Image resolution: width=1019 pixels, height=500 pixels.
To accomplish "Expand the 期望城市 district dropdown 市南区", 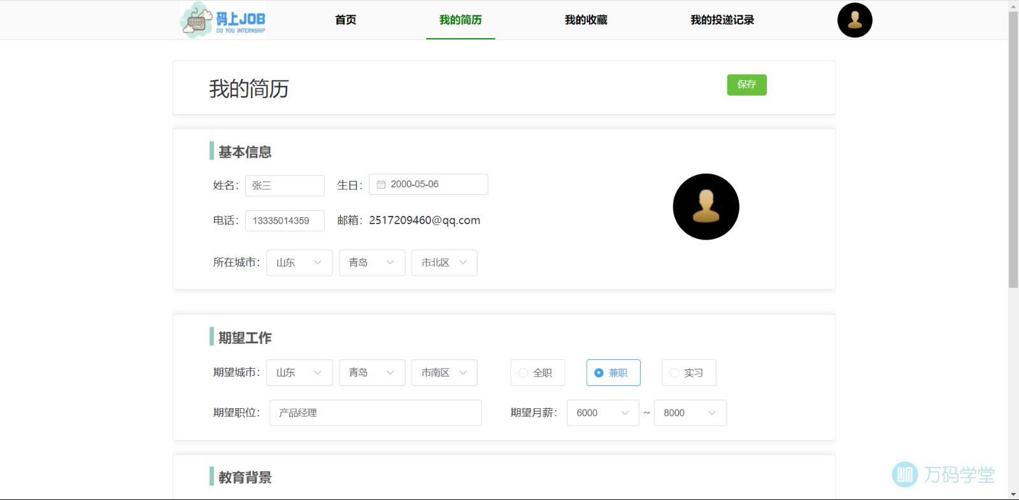I will 445,373.
